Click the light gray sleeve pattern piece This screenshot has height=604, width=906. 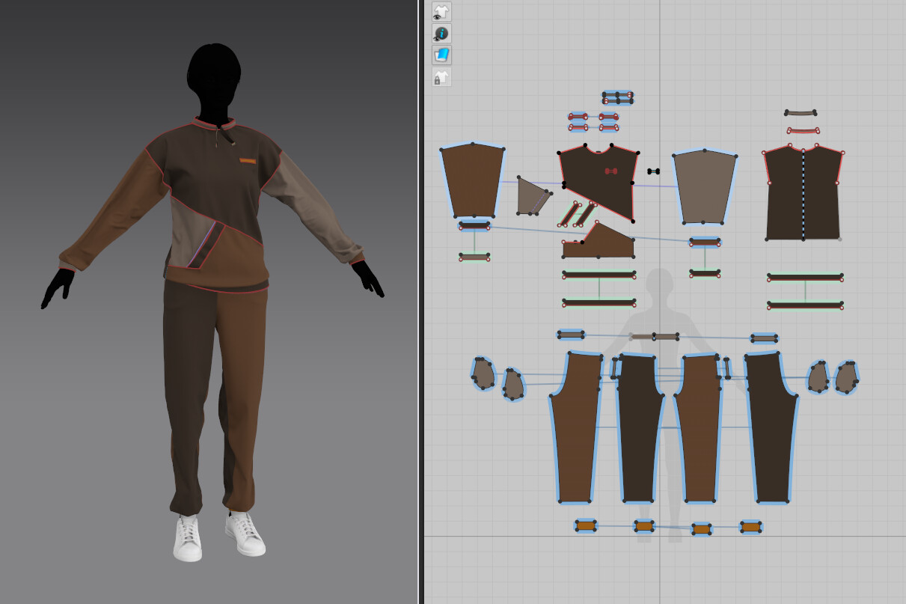[x=703, y=183]
